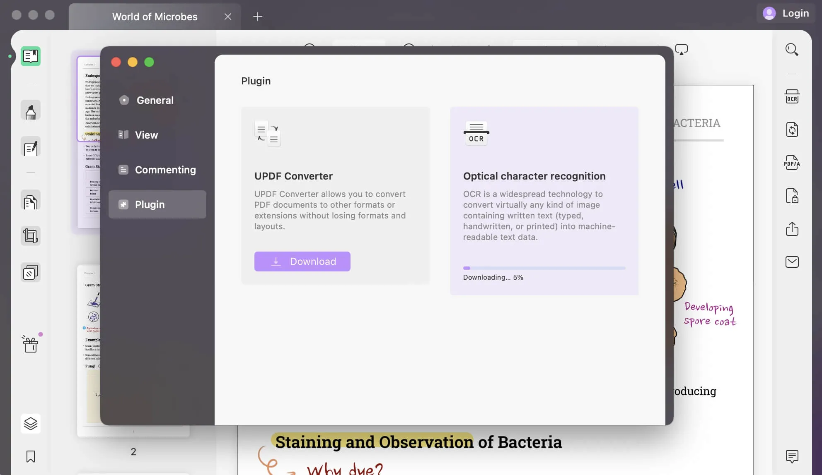Select the layers panel icon in sidebar
Viewport: 822px width, 475px height.
coord(30,424)
